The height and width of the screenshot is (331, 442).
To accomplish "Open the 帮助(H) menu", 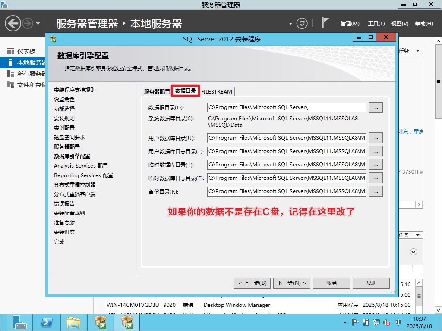I will (424, 24).
